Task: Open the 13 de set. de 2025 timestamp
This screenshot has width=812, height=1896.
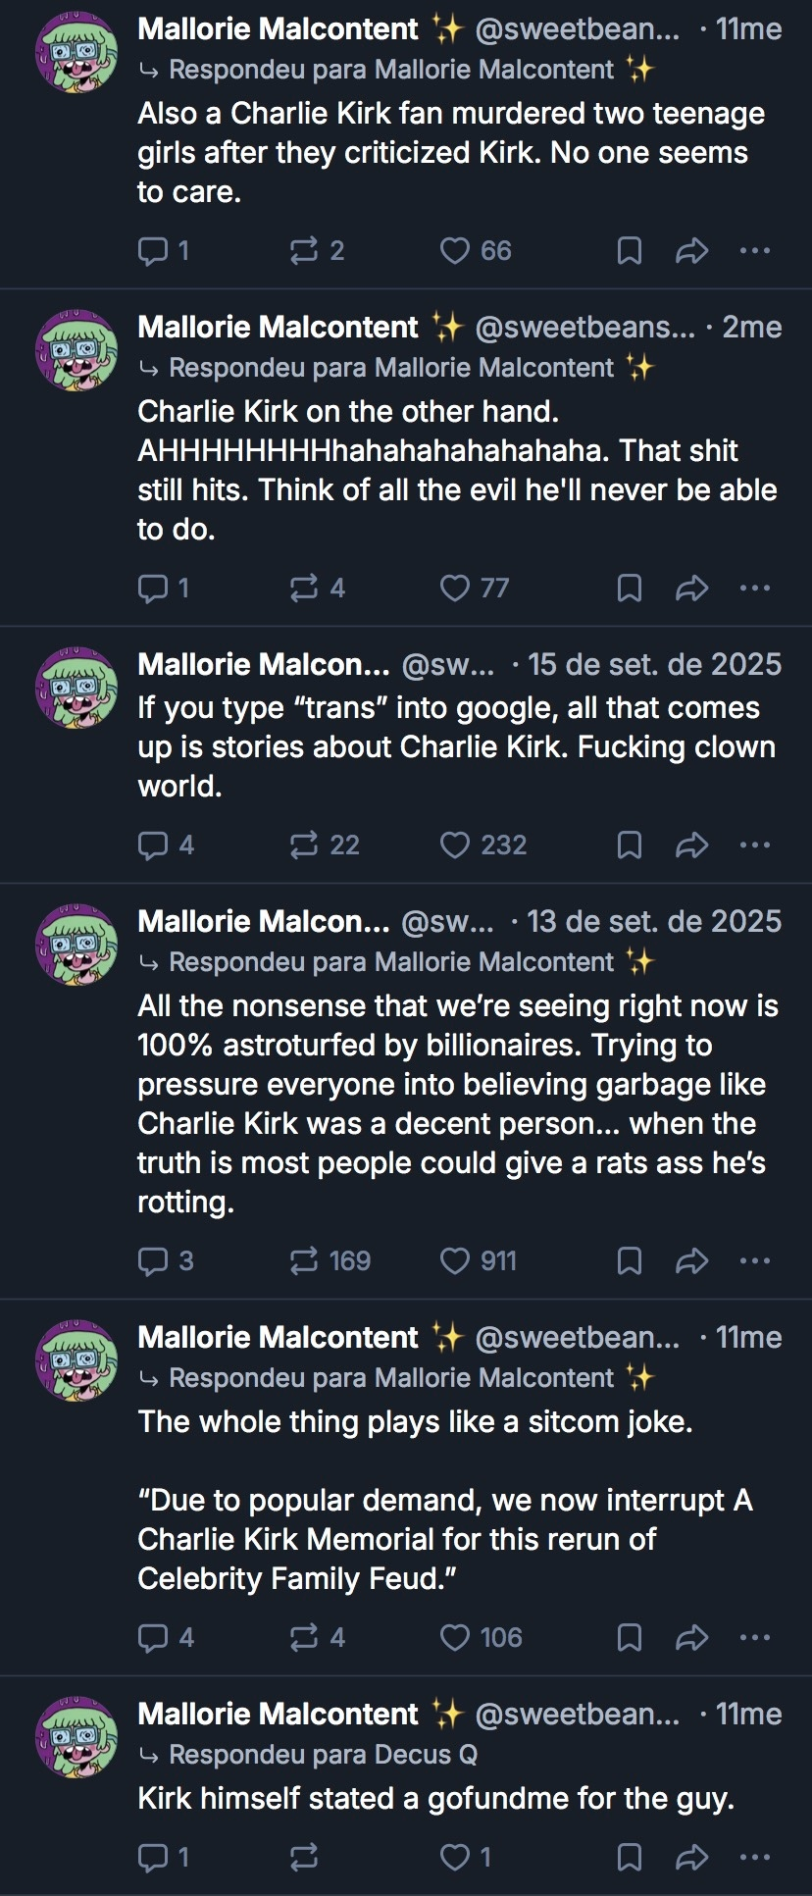Action: (654, 922)
